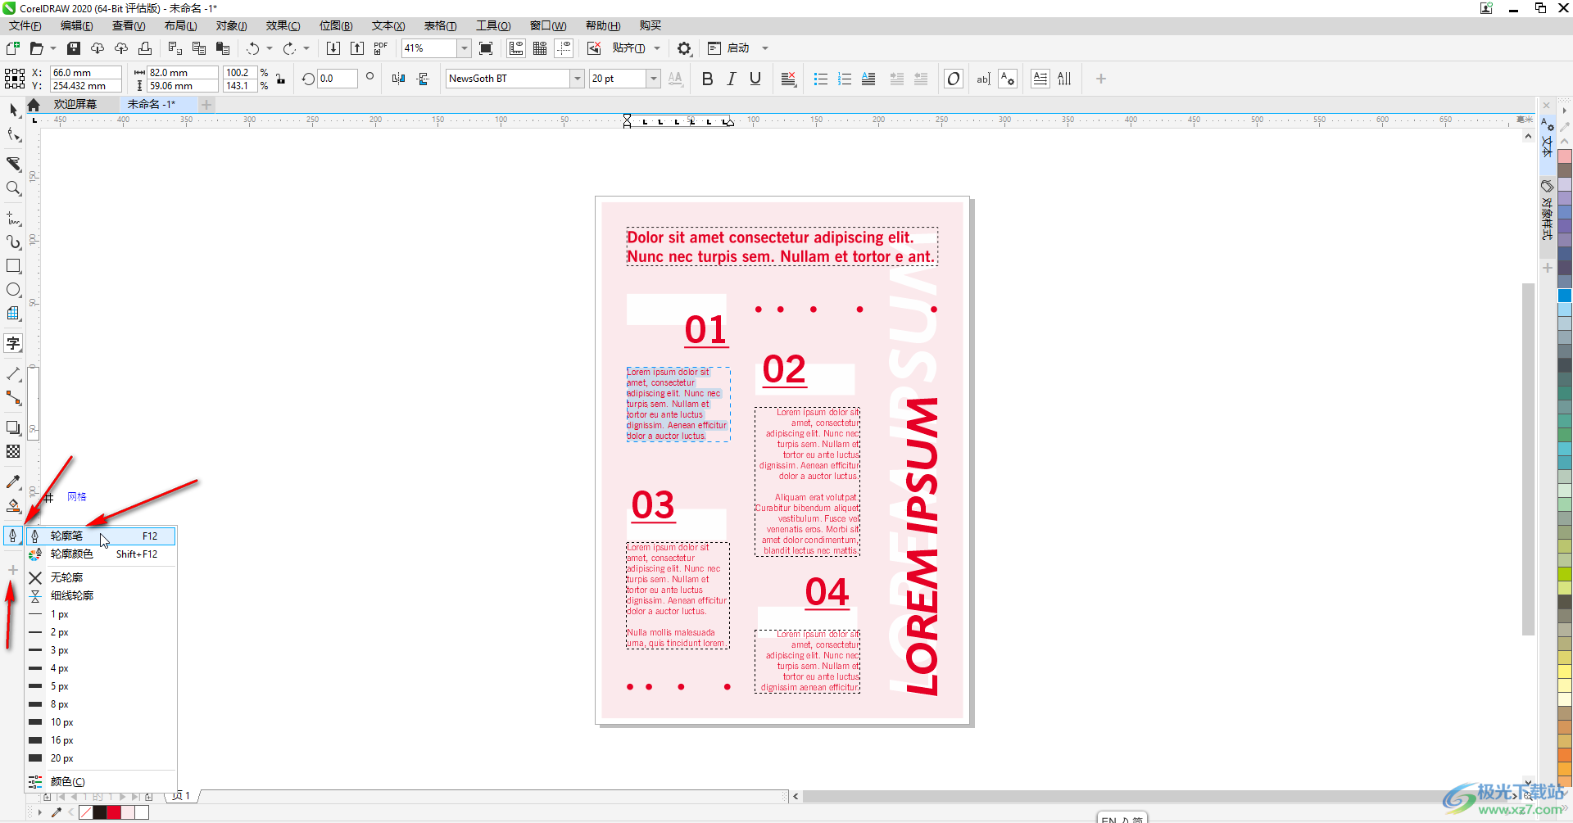This screenshot has width=1573, height=823.
Task: Expand the 20 pt font size dropdown
Action: [653, 79]
